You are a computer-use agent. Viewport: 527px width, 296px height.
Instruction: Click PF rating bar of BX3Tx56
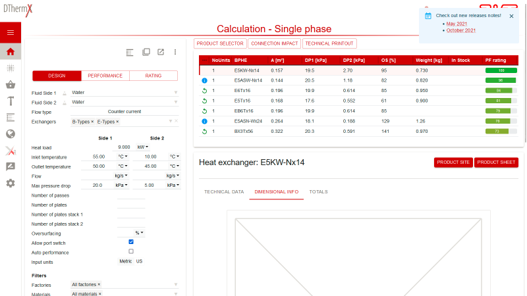501,132
